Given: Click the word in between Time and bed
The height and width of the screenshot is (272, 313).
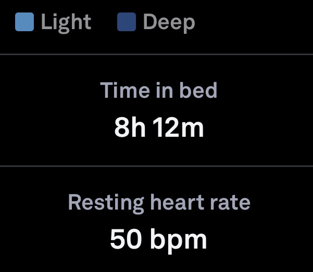Looking at the screenshot, I should pyautogui.click(x=161, y=90).
